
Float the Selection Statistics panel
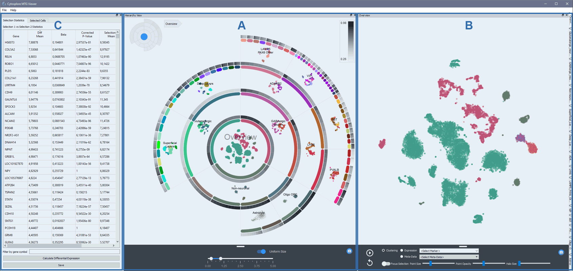[x=117, y=15]
